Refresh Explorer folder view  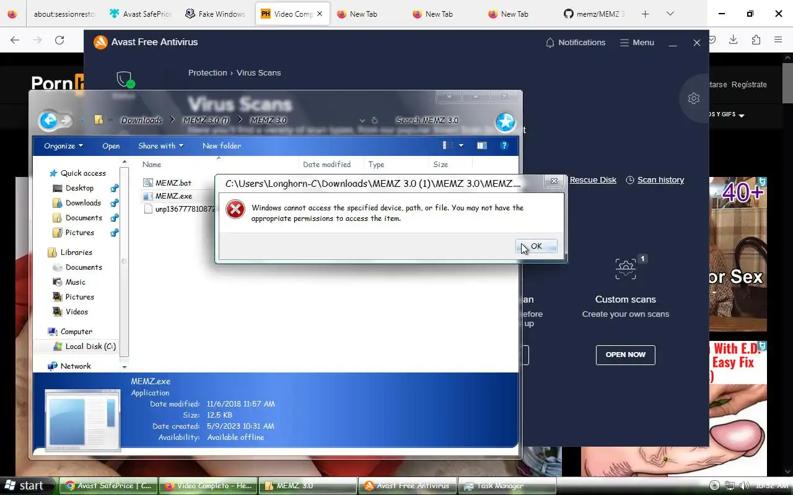point(374,120)
